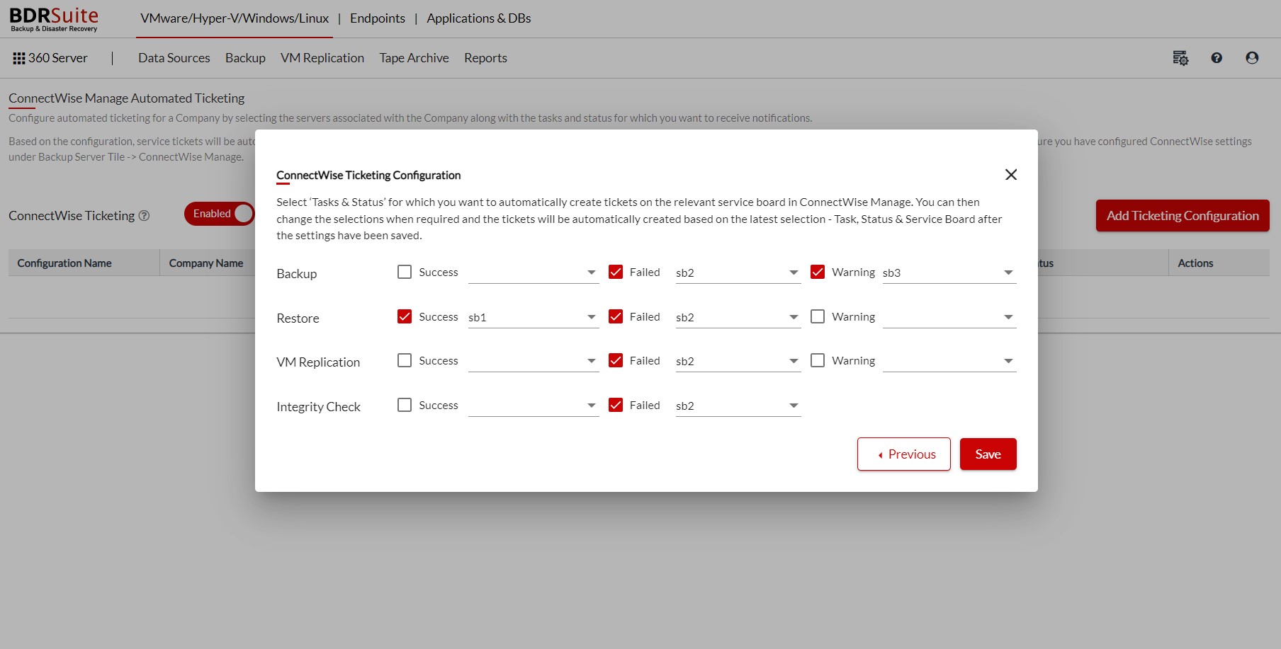Open Integrity Check Failed sb2 dropdown
This screenshot has height=649, width=1281.
[738, 406]
